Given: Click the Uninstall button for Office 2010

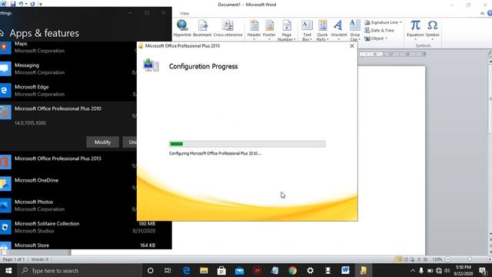Looking at the screenshot, I should 130,142.
